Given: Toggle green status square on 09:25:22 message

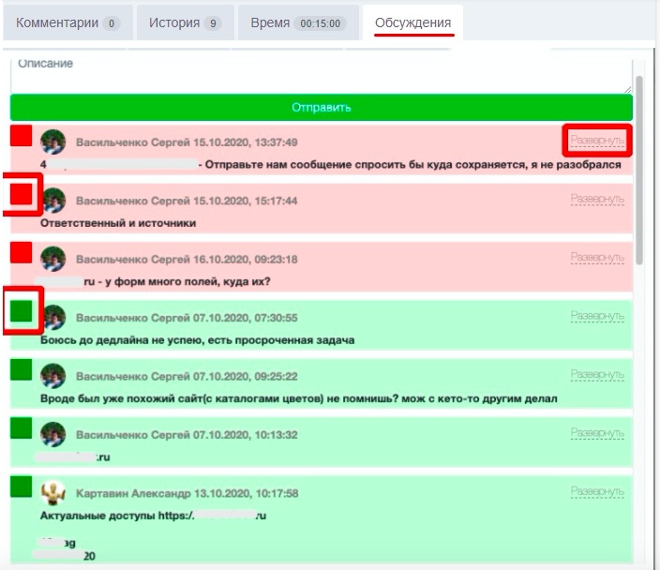Looking at the screenshot, I should [22, 369].
